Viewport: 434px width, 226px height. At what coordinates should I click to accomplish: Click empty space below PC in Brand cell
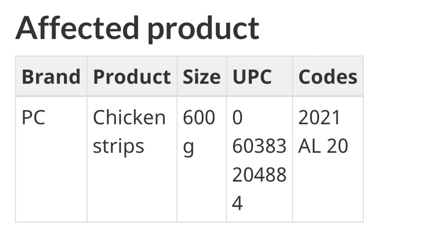[51, 177]
